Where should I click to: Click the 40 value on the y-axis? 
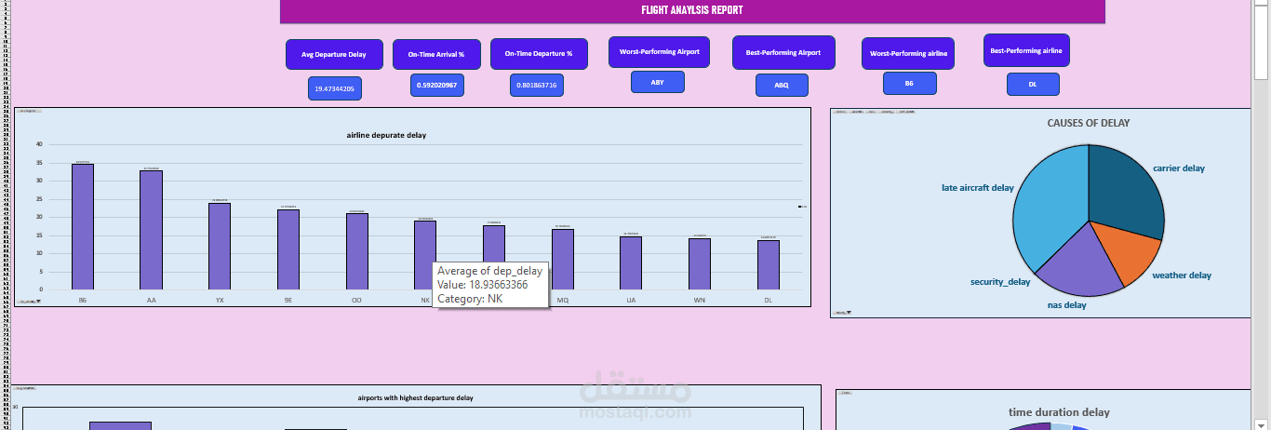(x=39, y=144)
